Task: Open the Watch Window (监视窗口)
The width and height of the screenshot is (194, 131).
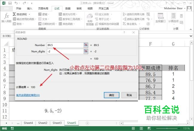Action: [x=160, y=18]
